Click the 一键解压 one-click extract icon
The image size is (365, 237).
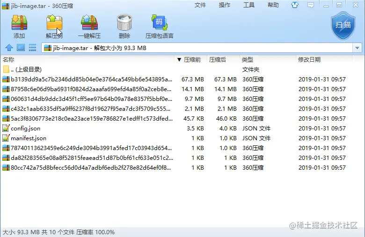pos(89,23)
